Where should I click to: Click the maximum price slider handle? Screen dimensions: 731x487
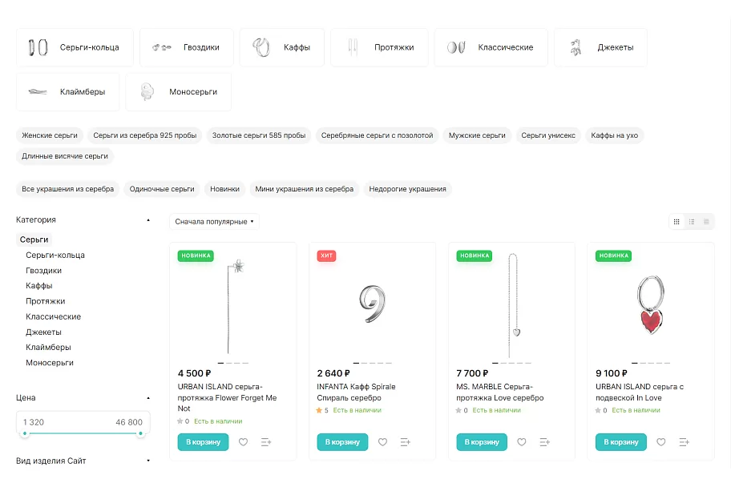pos(140,433)
